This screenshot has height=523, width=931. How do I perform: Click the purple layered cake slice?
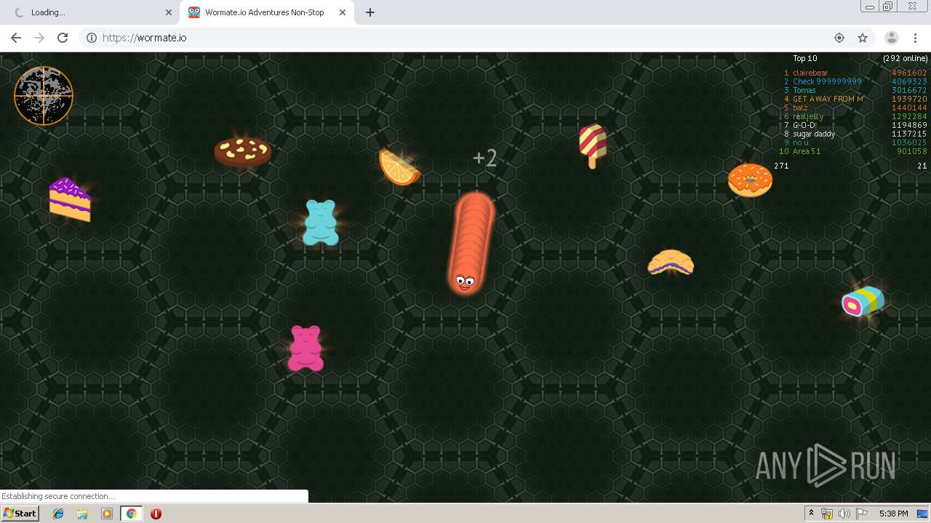(70, 199)
